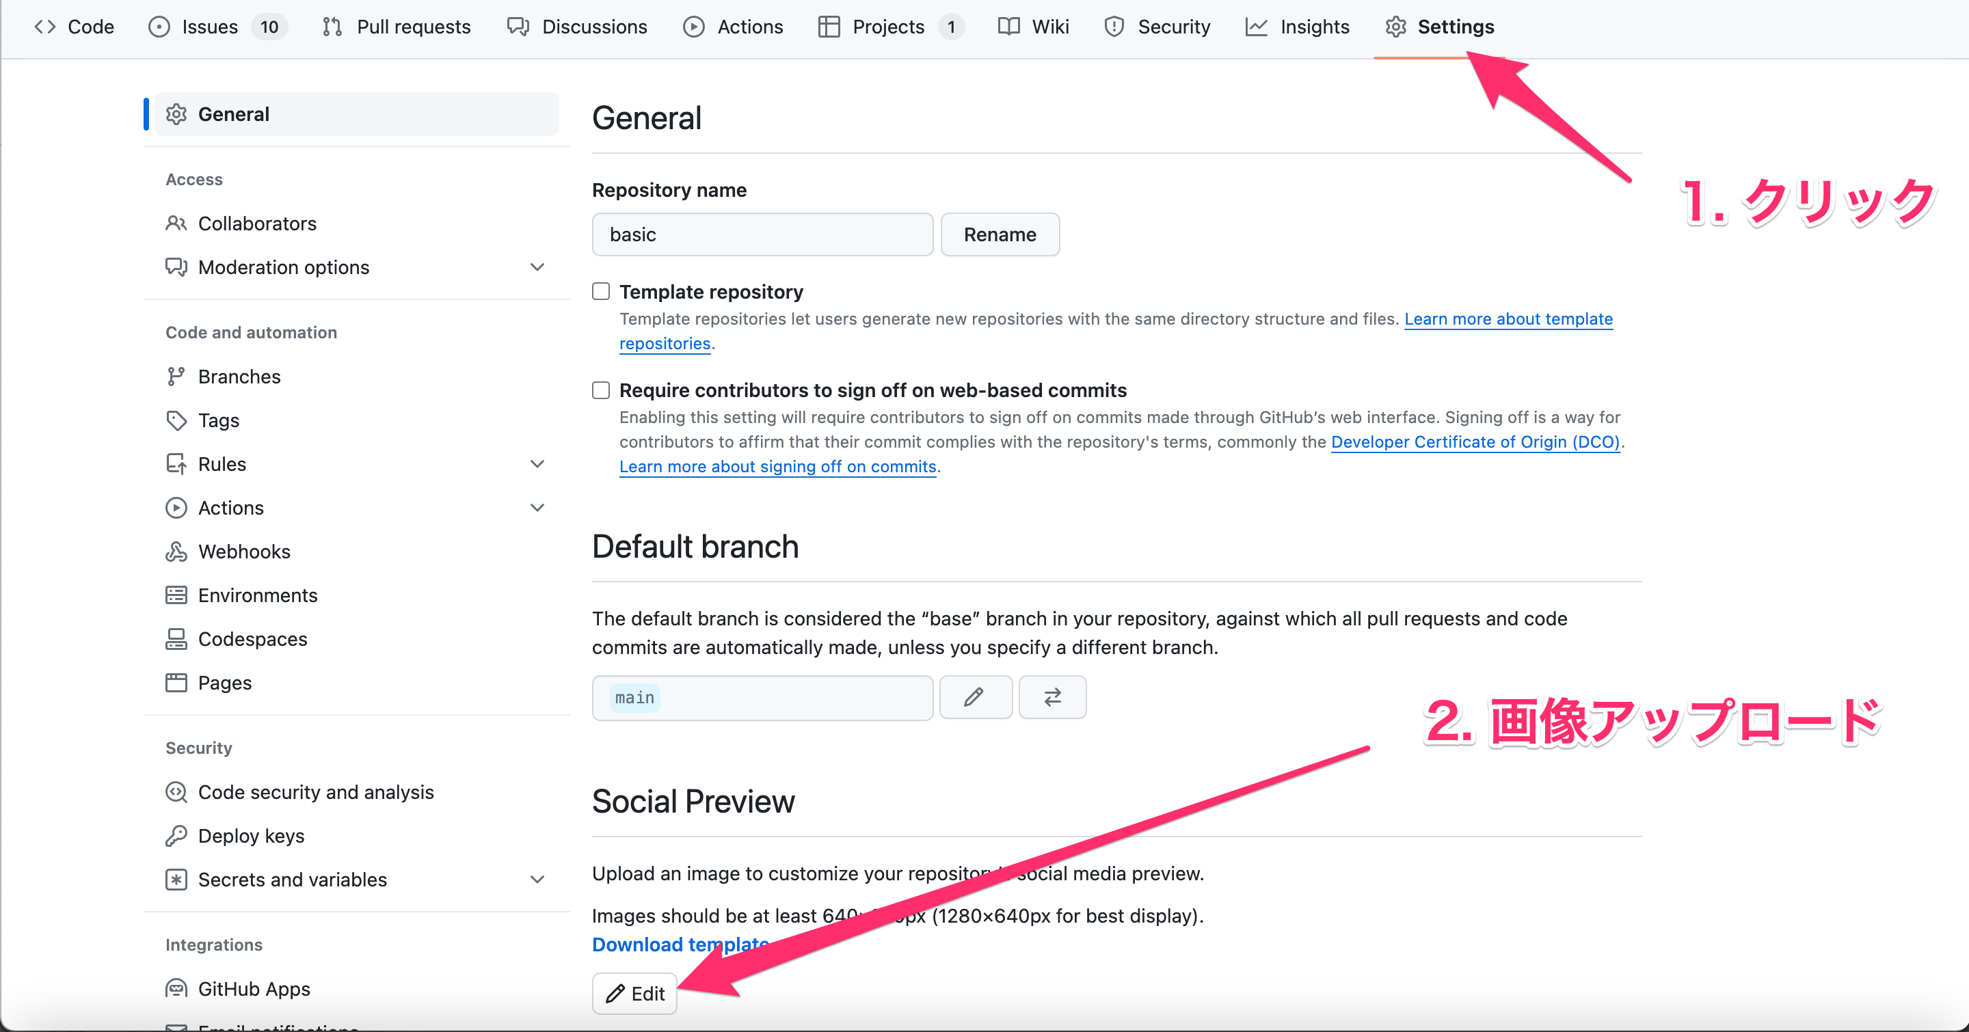The image size is (1969, 1032).
Task: Expand the Rules sidebar section
Action: click(537, 463)
